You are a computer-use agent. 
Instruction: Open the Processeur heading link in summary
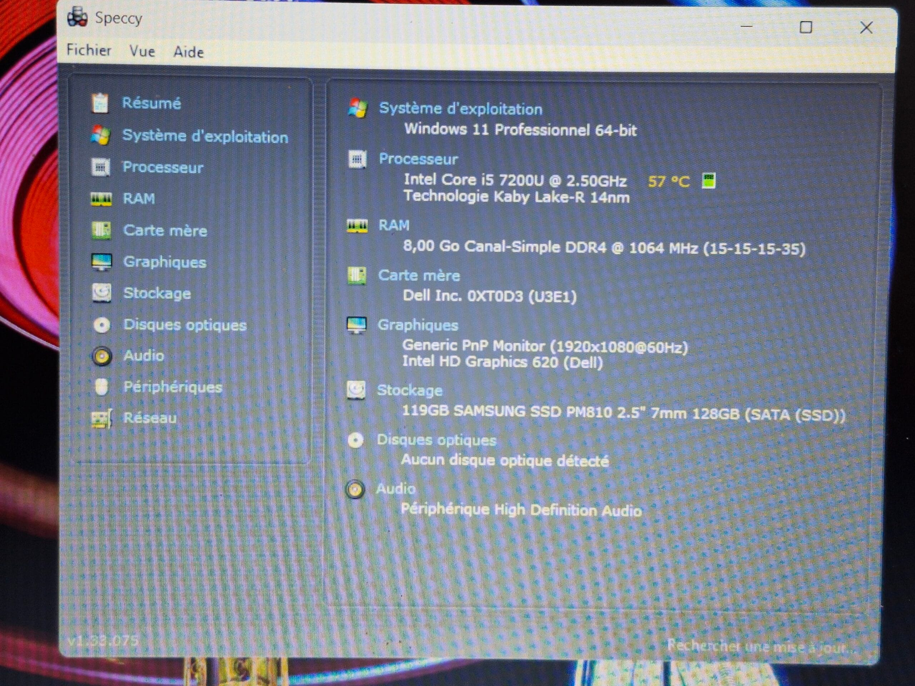(418, 159)
